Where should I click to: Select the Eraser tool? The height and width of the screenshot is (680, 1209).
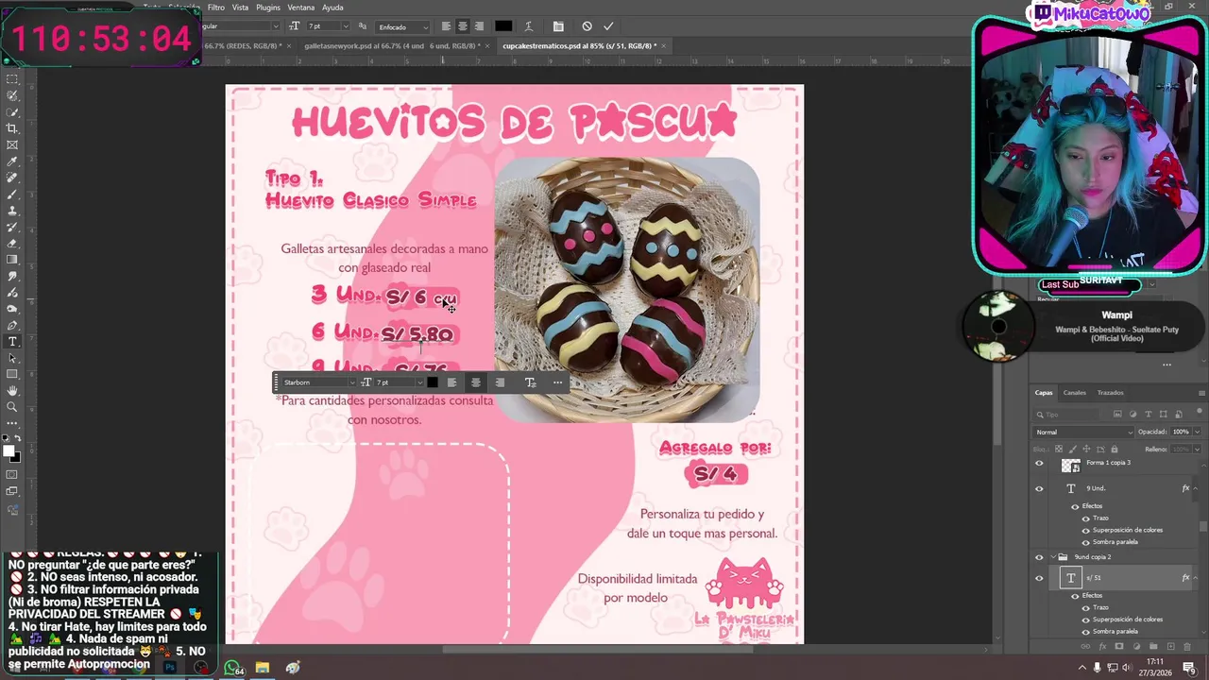12,243
